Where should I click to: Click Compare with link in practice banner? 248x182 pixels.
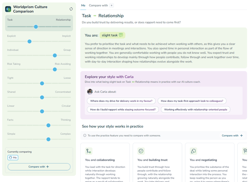click(x=232, y=135)
